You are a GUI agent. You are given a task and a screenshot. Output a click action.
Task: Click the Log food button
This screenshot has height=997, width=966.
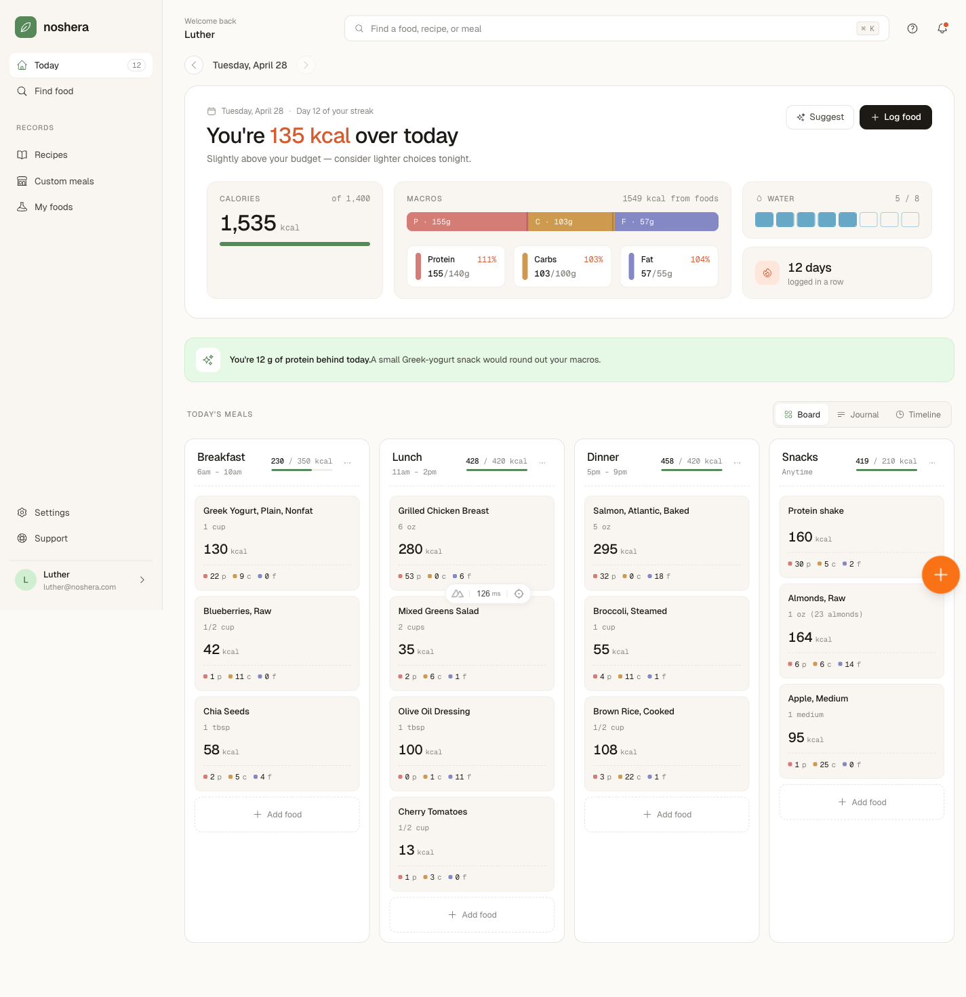[895, 117]
